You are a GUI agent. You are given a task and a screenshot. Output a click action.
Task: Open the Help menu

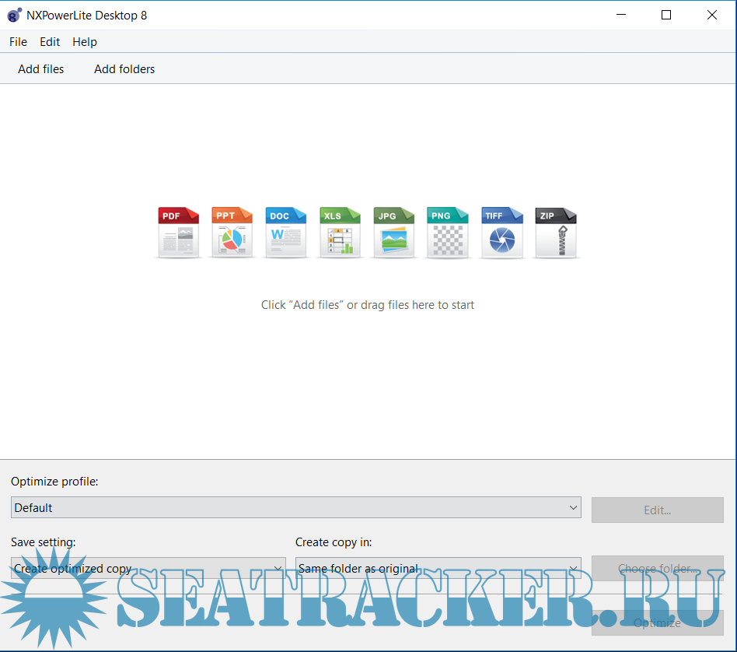click(85, 42)
